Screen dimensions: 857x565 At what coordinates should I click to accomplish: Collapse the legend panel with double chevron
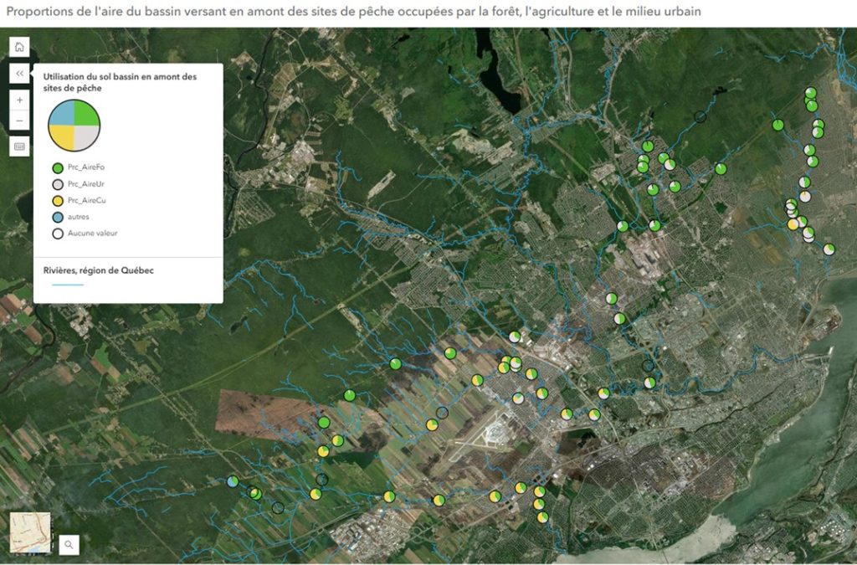point(19,74)
